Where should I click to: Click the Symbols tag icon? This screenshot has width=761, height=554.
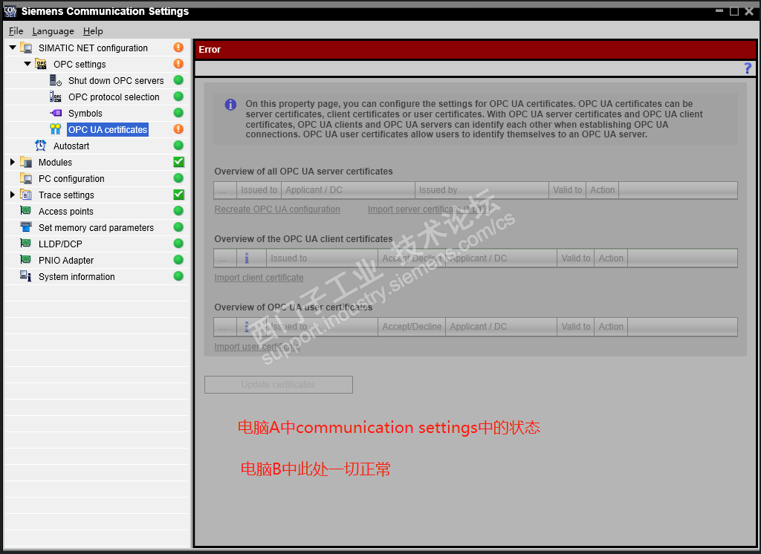point(56,113)
